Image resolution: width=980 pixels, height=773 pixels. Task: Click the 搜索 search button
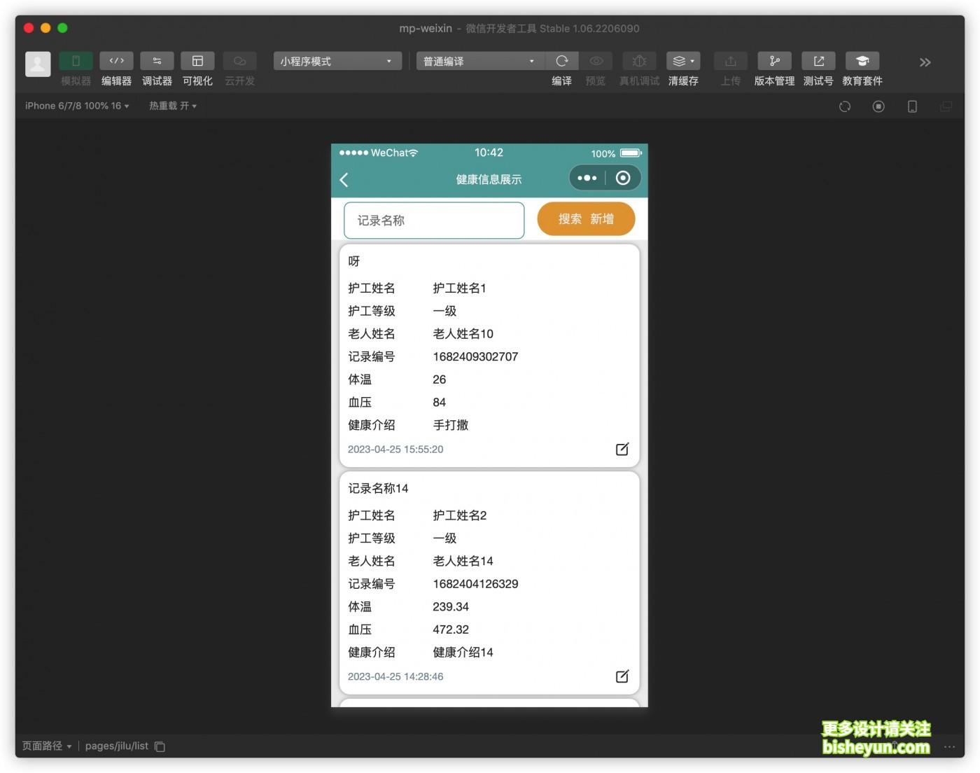[570, 219]
